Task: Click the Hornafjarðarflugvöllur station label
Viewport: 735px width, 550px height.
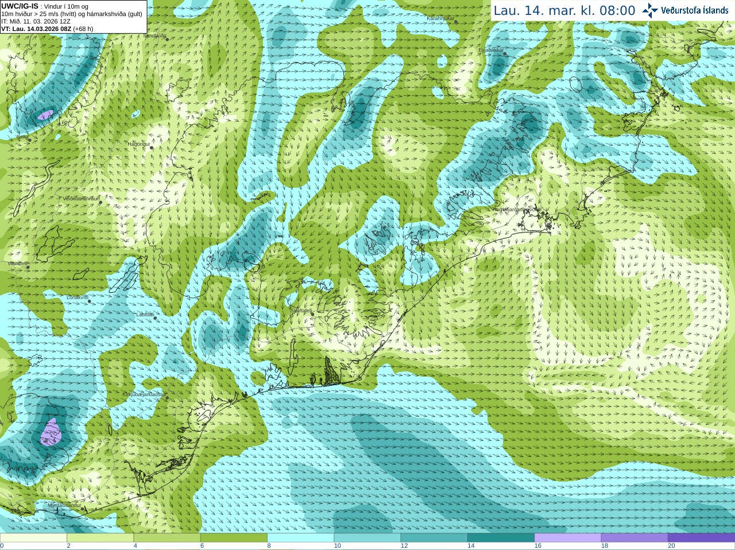Action: (517, 210)
